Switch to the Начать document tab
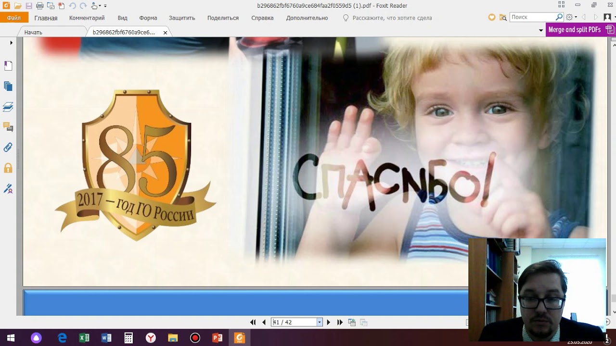Viewport: 616px width, 346px height. [x=33, y=32]
